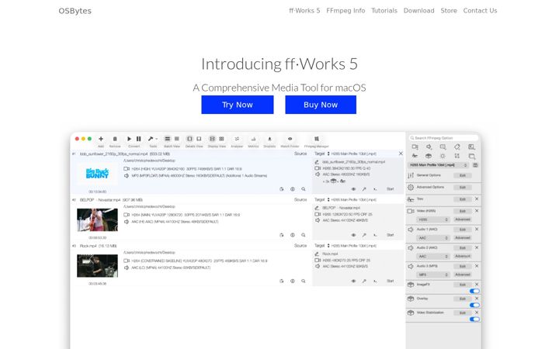
Task: Open the Contact Us page
Action: pyautogui.click(x=480, y=11)
